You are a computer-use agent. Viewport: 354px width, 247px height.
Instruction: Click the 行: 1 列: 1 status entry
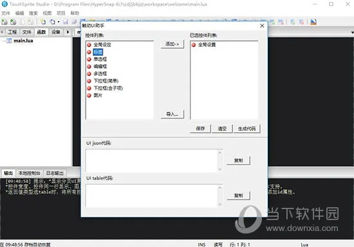click(240, 244)
